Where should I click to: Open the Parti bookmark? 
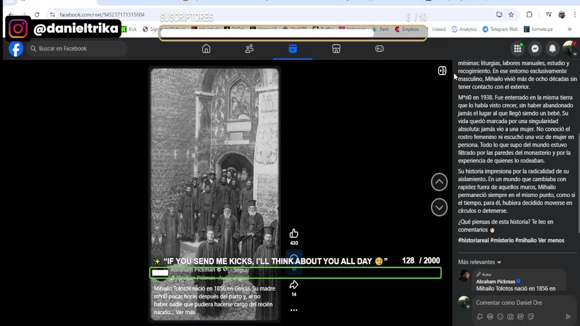point(381,29)
